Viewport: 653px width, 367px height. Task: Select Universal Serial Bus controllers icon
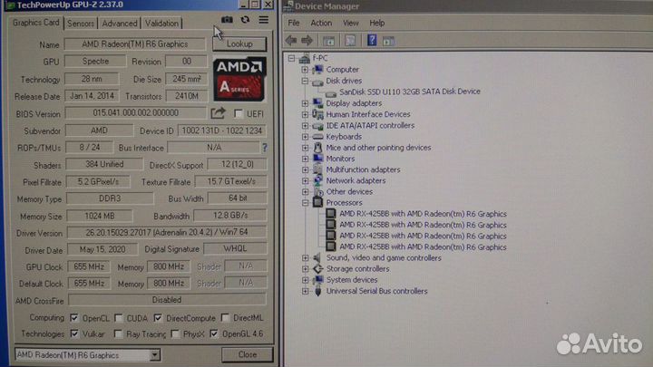317,291
